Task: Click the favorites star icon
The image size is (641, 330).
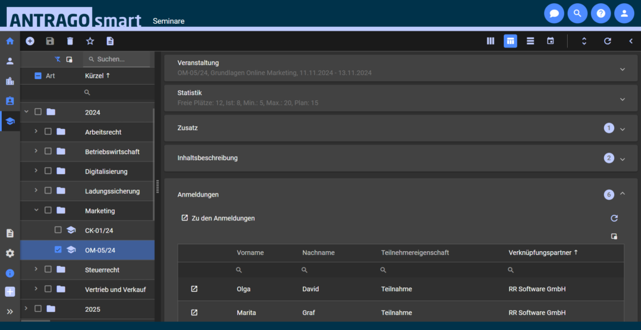Action: [90, 41]
